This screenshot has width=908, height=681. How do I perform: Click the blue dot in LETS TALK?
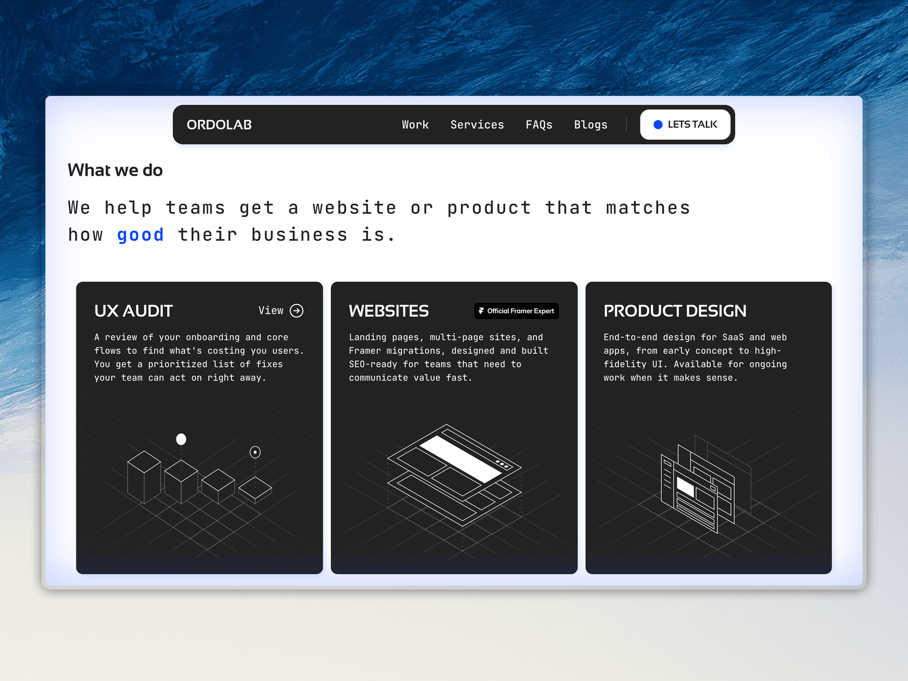[658, 125]
